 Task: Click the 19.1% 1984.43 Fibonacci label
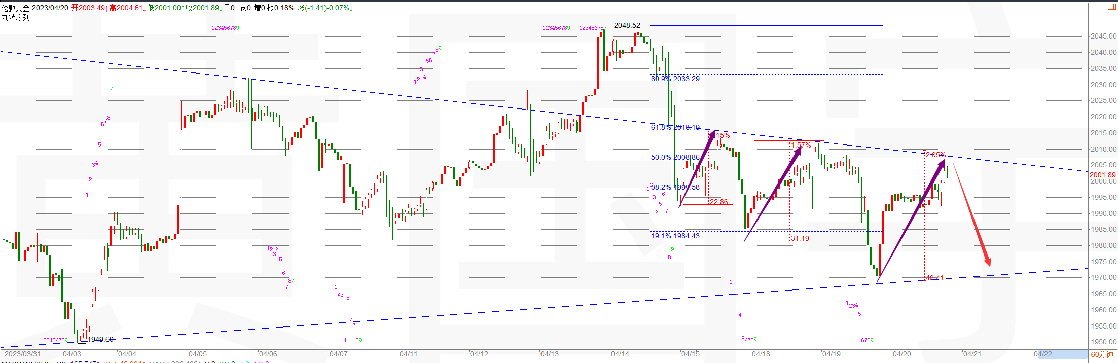[x=675, y=236]
